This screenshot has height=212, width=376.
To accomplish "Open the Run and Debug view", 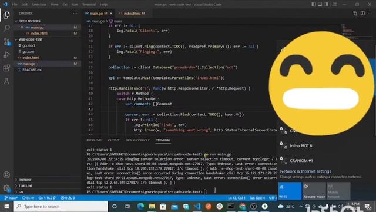I will [6, 55].
